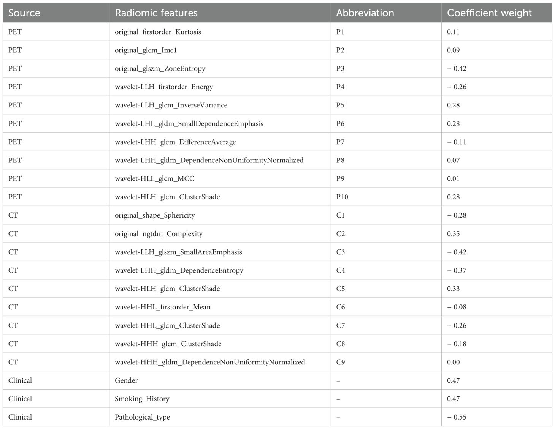Select the original_shape_Sphericity cell
This screenshot has width=555, height=429.
tap(155, 215)
